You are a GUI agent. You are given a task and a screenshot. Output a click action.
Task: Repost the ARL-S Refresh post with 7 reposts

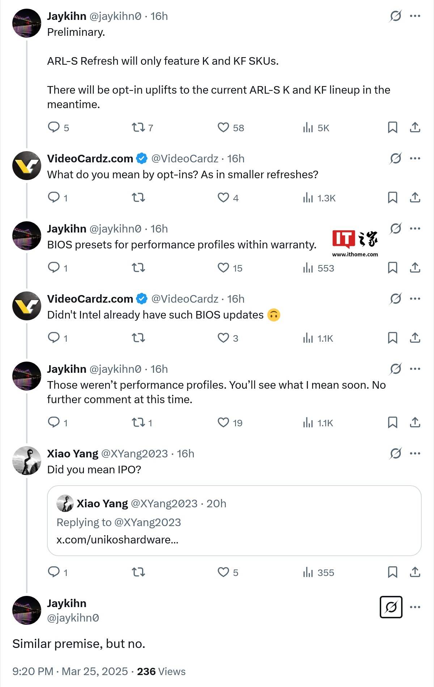138,127
